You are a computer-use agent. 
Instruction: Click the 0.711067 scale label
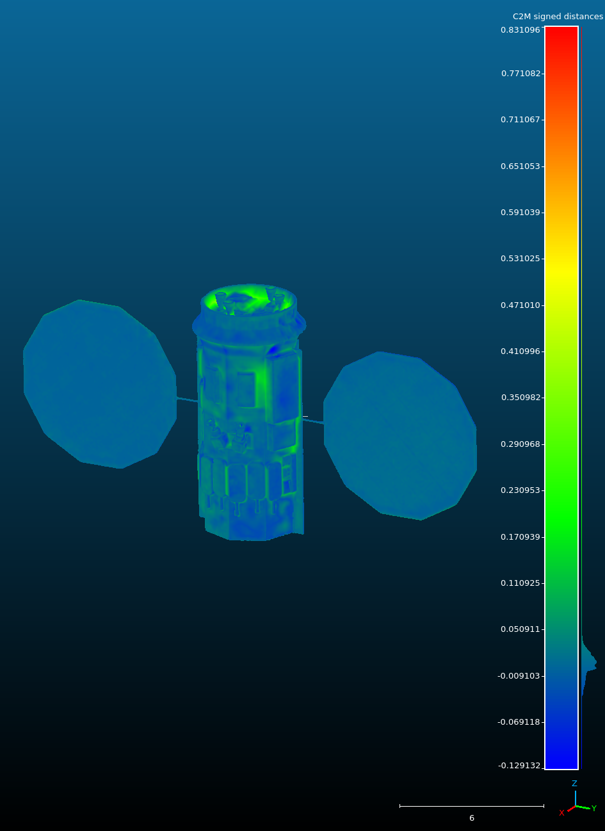(x=520, y=120)
